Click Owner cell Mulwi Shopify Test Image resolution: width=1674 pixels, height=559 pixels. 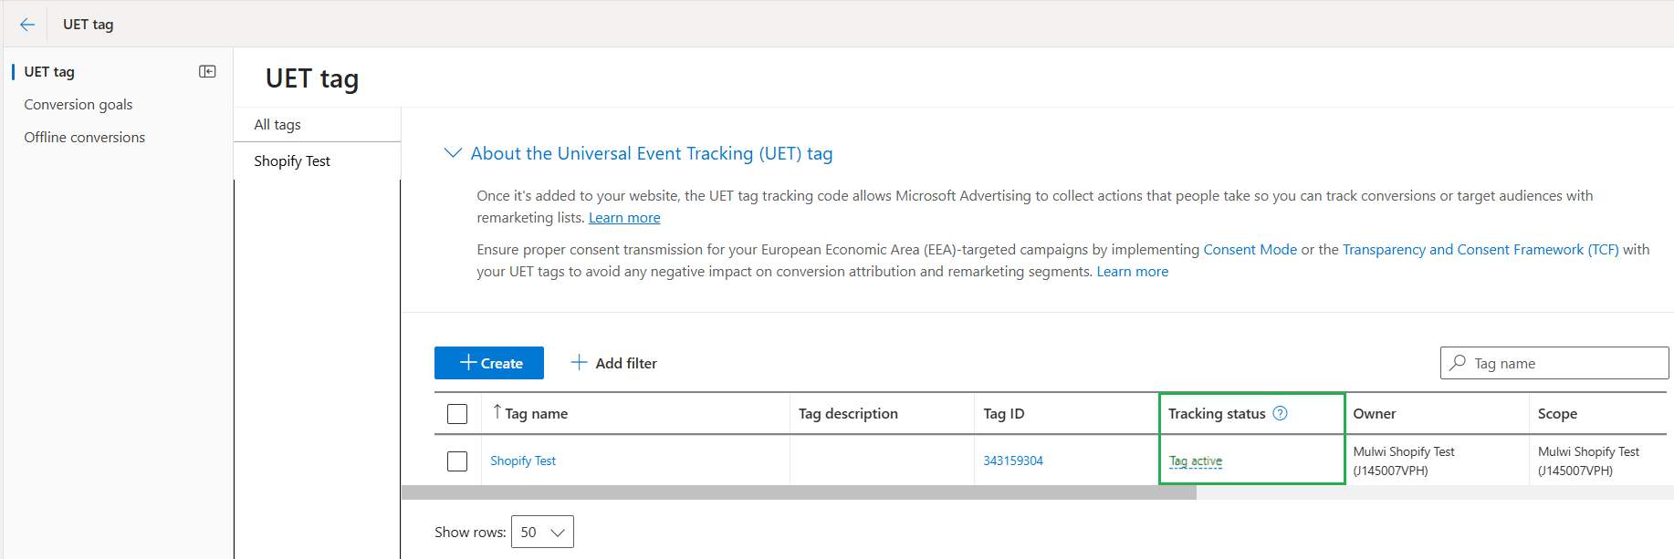pos(1404,461)
